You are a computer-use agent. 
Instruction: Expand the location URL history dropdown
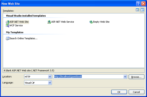[x=125, y=77]
